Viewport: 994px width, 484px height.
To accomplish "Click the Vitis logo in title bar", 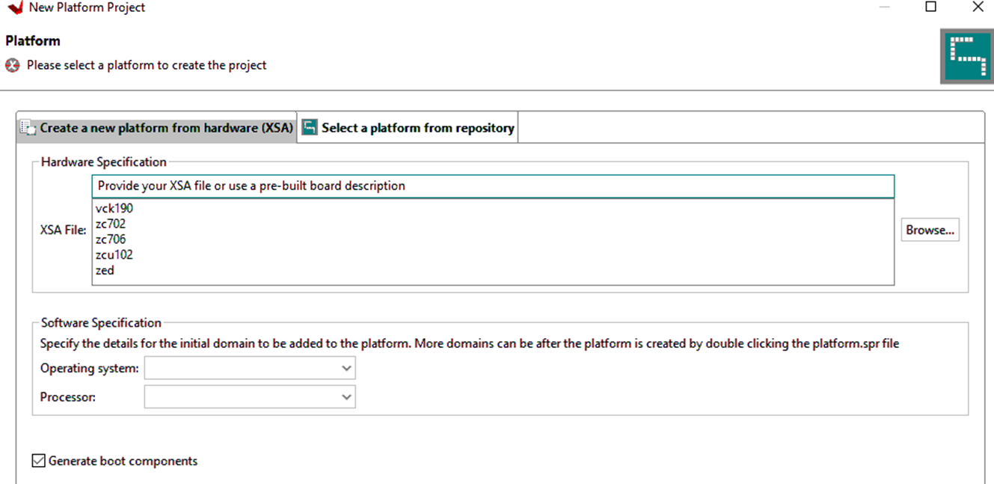I will [x=14, y=7].
